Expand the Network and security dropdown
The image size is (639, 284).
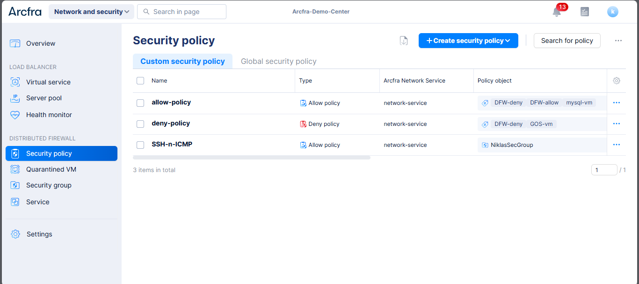91,12
